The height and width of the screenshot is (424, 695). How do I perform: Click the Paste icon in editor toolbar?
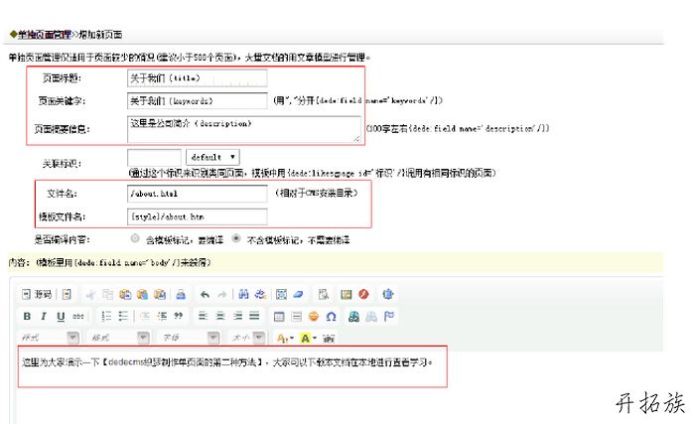point(125,294)
